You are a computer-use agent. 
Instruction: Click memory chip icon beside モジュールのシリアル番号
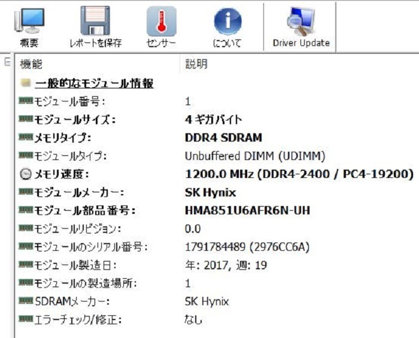point(26,246)
